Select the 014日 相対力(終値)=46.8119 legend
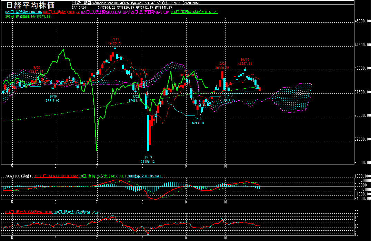The width and height of the screenshot is (371, 241). coord(29,212)
